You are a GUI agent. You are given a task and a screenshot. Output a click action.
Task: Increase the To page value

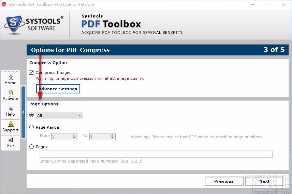113,135
